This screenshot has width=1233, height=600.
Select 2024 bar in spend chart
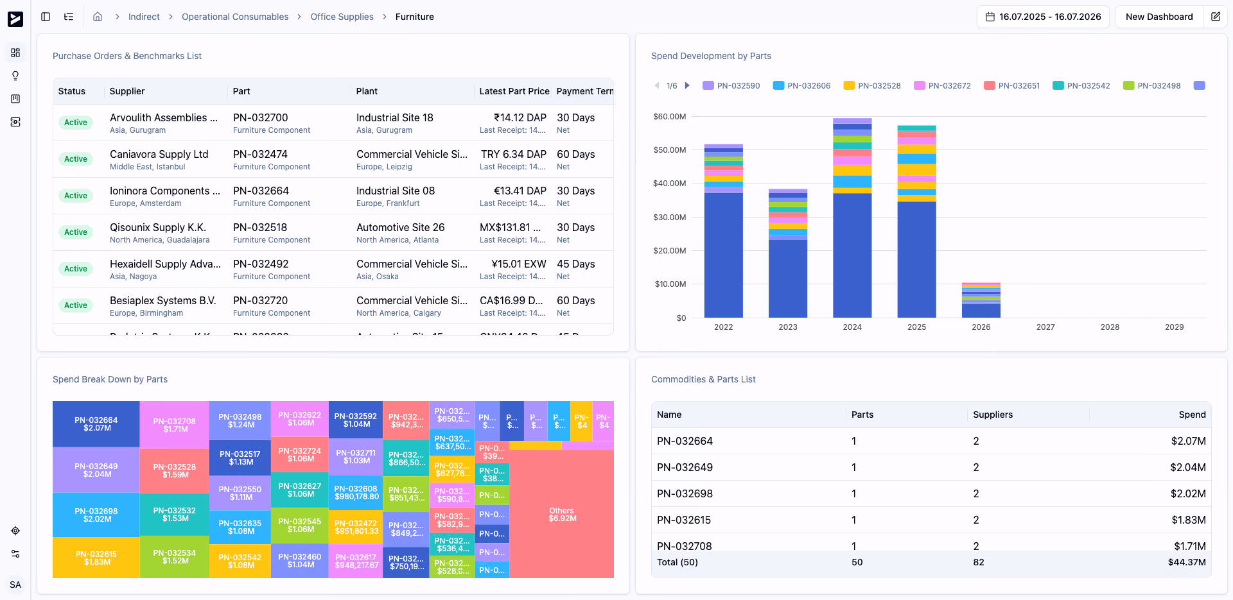(852, 218)
